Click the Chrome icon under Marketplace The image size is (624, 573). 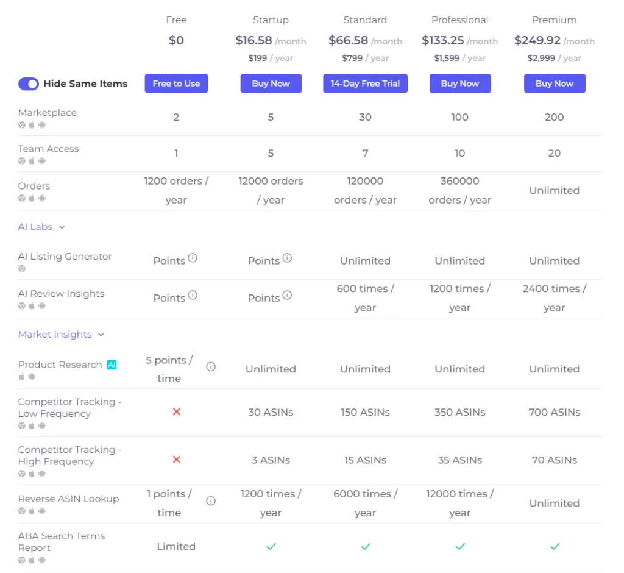tap(22, 124)
